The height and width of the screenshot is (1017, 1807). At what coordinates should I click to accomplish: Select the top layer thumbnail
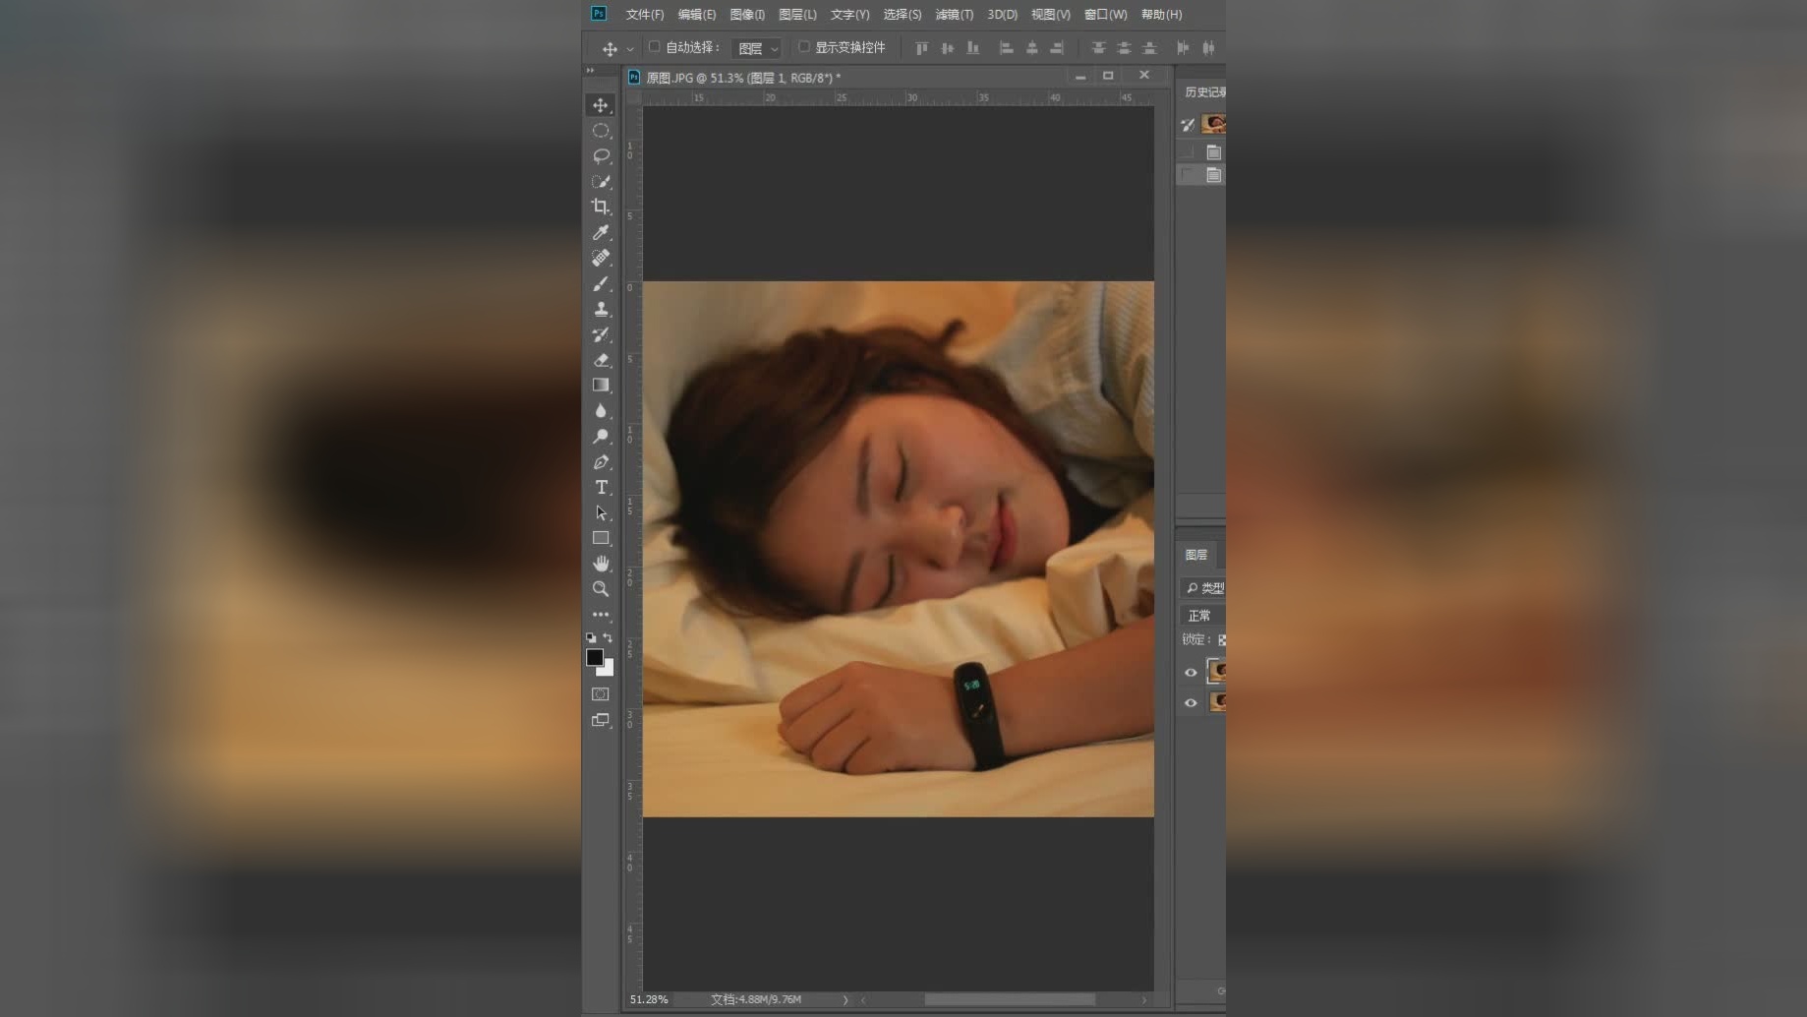click(x=1217, y=672)
